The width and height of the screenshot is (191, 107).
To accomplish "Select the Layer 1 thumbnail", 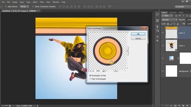I will coord(171,45).
